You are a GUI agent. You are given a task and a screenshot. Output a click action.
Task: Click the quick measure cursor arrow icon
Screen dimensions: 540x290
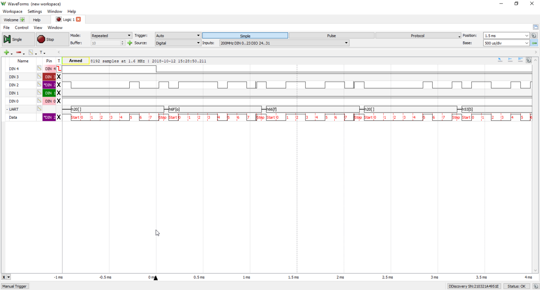[500, 60]
